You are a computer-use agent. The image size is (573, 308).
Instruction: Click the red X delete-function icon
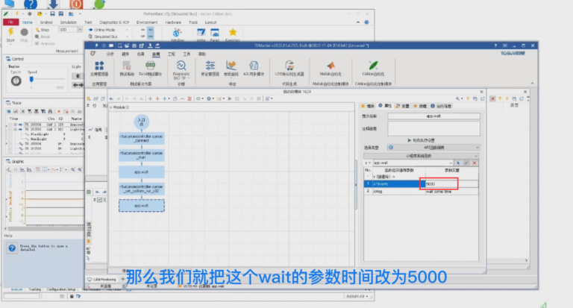pos(475,163)
